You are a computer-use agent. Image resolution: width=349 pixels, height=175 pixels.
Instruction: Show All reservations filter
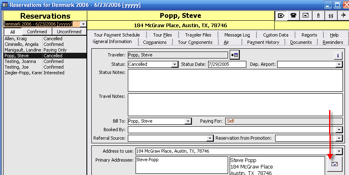coord(13,32)
